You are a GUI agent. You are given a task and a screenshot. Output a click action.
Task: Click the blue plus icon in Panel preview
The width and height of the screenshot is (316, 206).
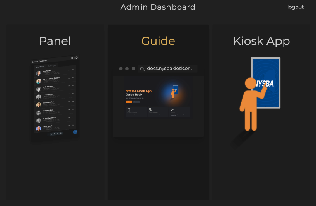coord(75,132)
